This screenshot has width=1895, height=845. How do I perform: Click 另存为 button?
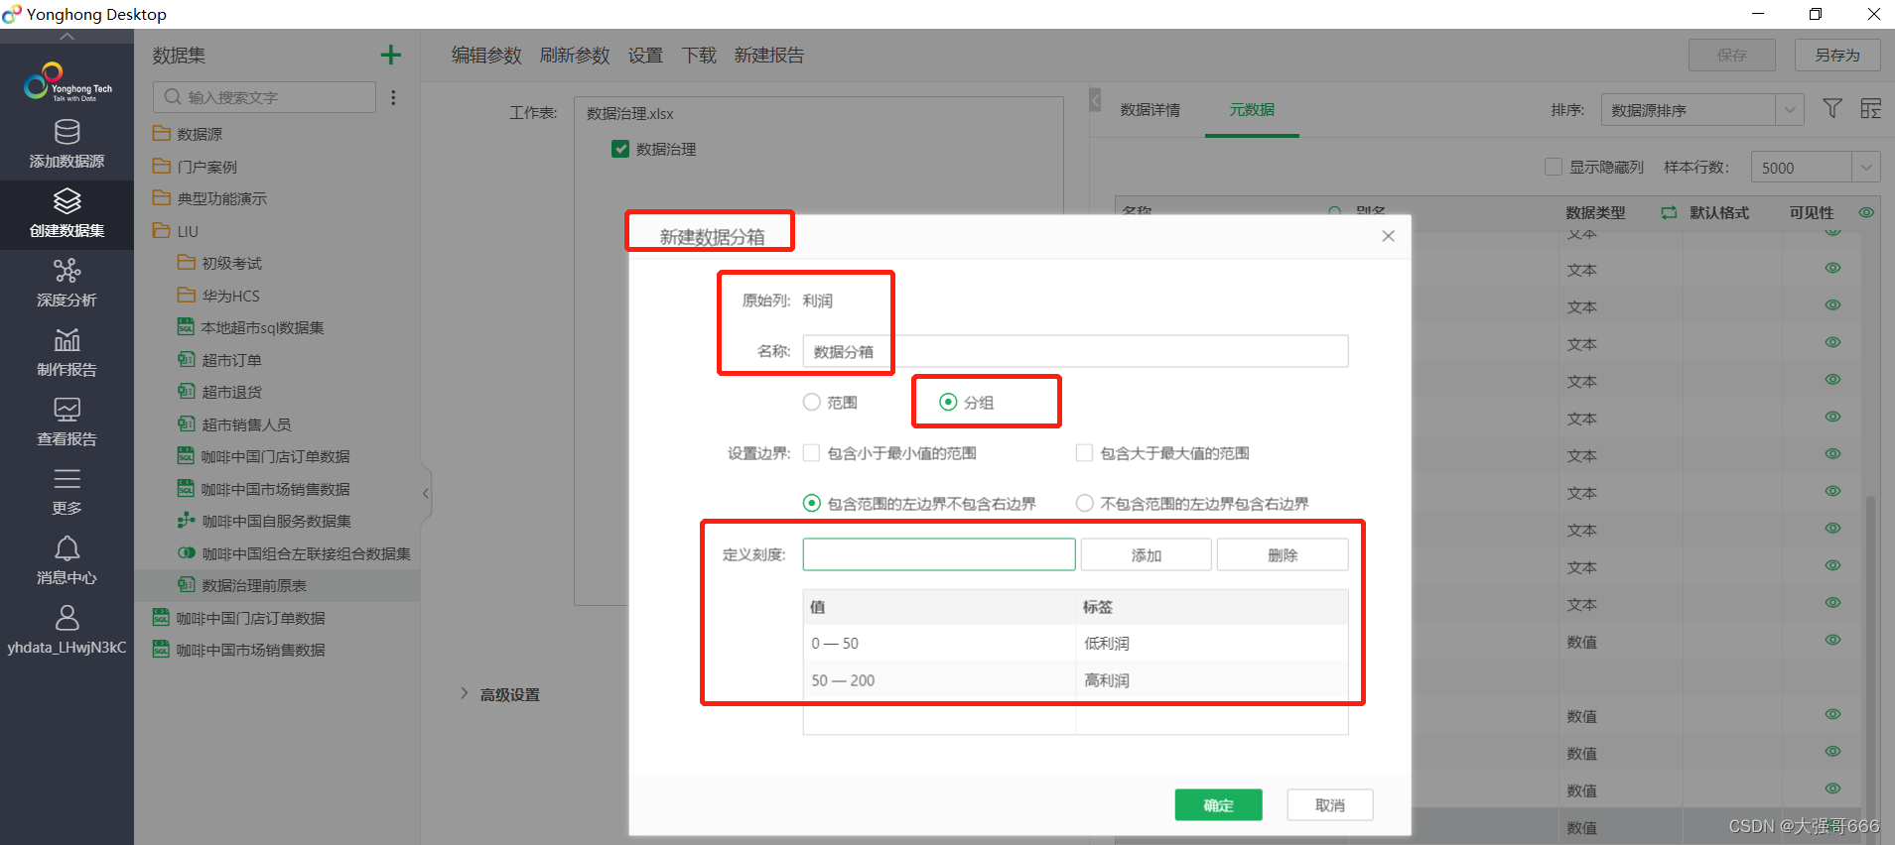(x=1837, y=55)
